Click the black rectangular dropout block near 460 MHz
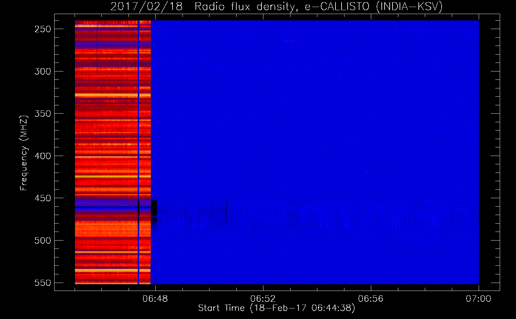516x319 pixels. pos(154,208)
